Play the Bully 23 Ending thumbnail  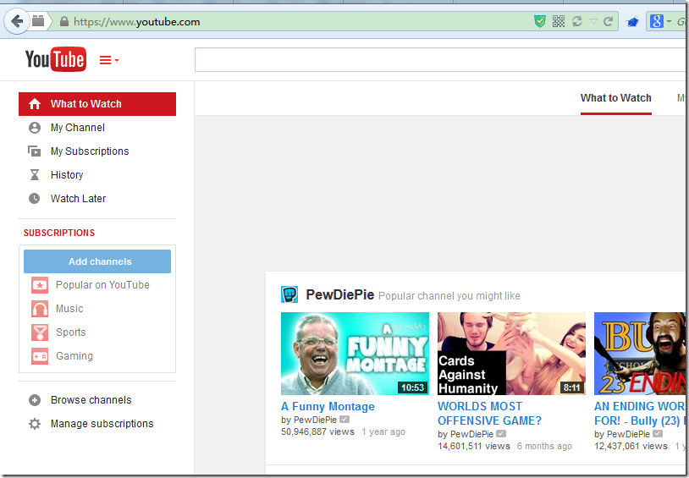[640, 354]
